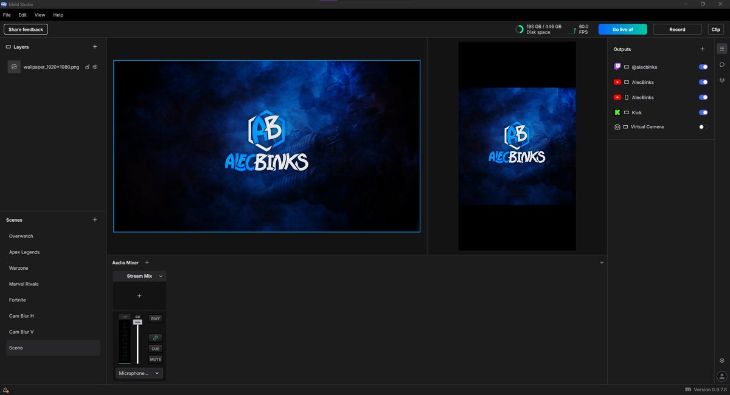Select the Apex Legends scene
730x395 pixels.
pyautogui.click(x=53, y=252)
